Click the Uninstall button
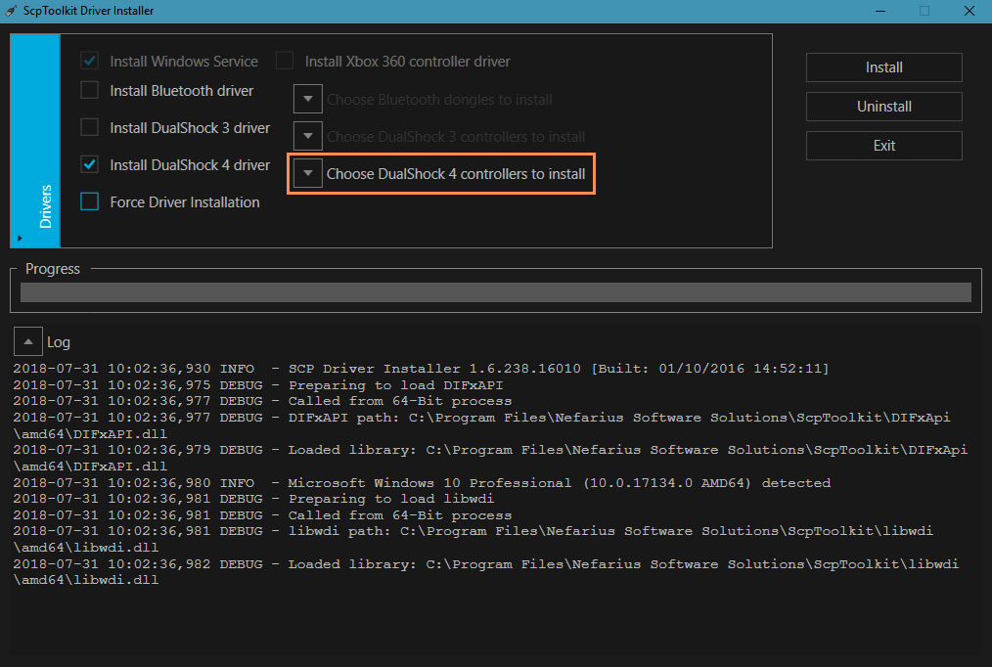 (883, 107)
